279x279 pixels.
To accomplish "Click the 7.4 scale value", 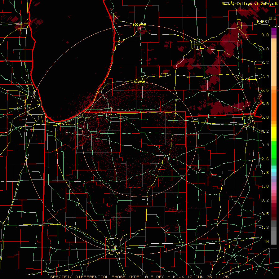I will pyautogui.click(x=265, y=76).
